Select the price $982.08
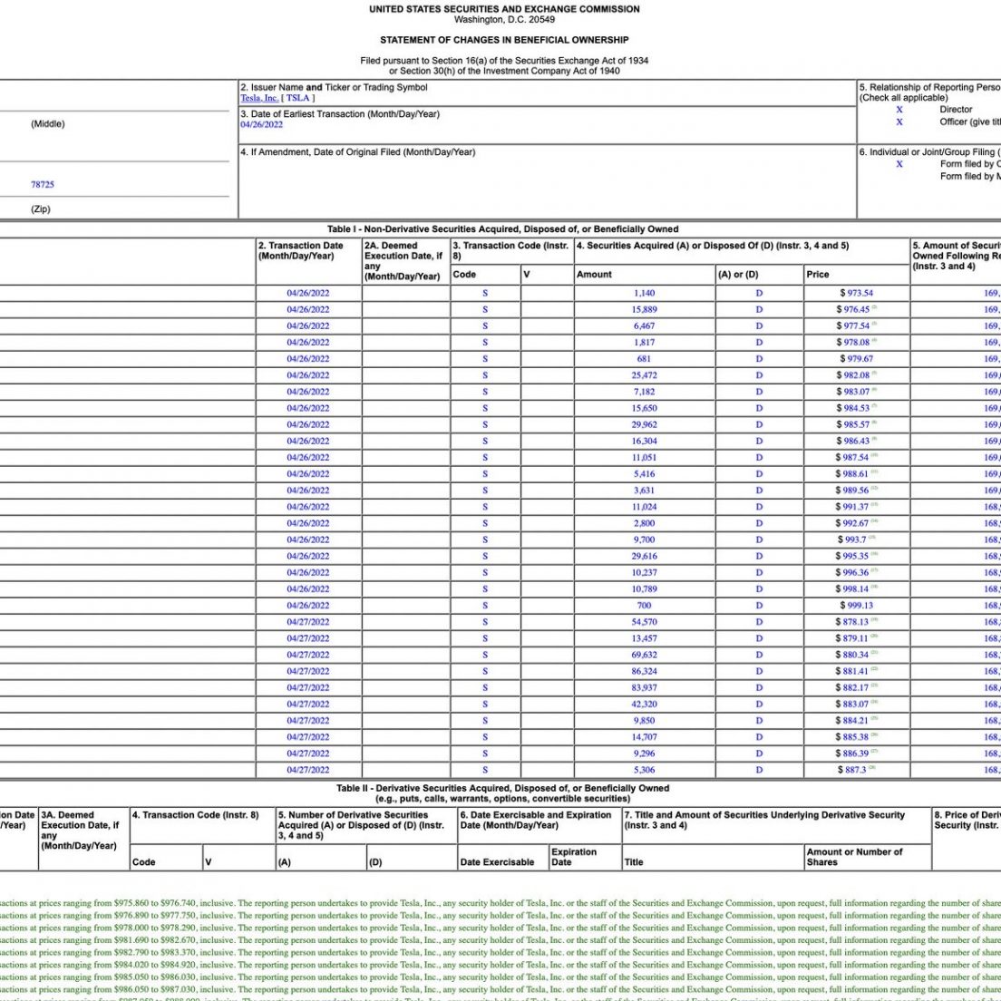The width and height of the screenshot is (1001, 1001). [x=853, y=375]
